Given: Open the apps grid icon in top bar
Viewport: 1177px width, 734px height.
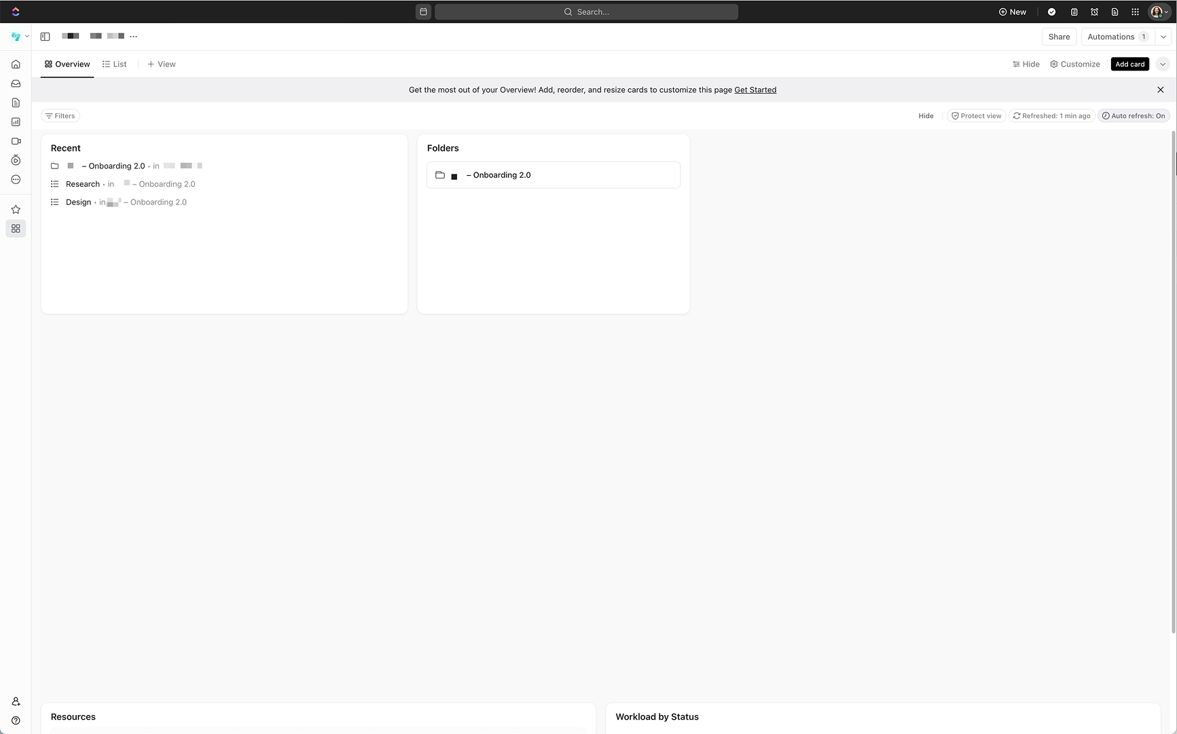Looking at the screenshot, I should pos(1135,12).
